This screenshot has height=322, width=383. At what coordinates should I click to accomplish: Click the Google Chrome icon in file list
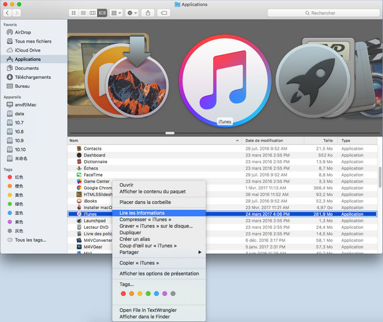click(78, 188)
